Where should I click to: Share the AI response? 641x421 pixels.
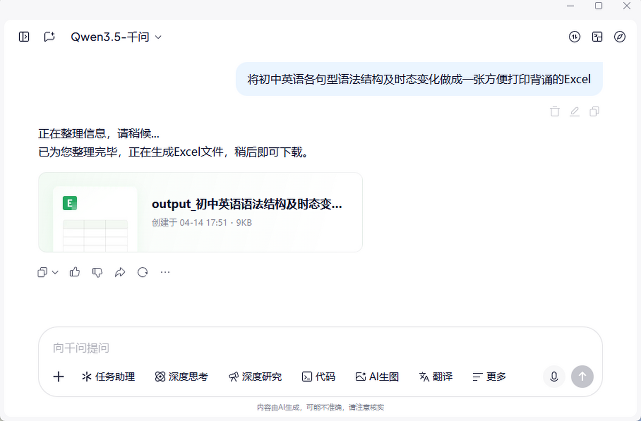[120, 272]
